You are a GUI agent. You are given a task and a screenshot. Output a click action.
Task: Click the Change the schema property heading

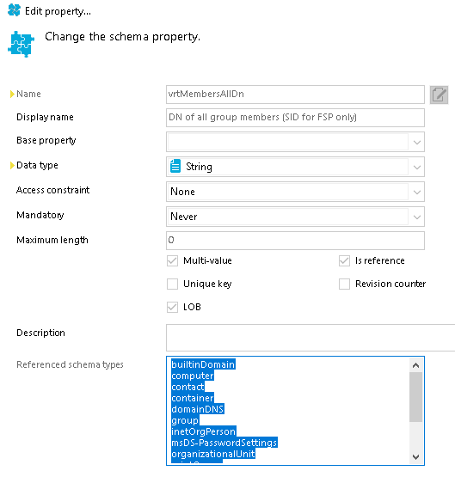click(x=123, y=37)
